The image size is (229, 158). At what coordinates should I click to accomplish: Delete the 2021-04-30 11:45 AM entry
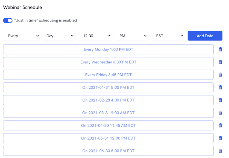click(220, 126)
